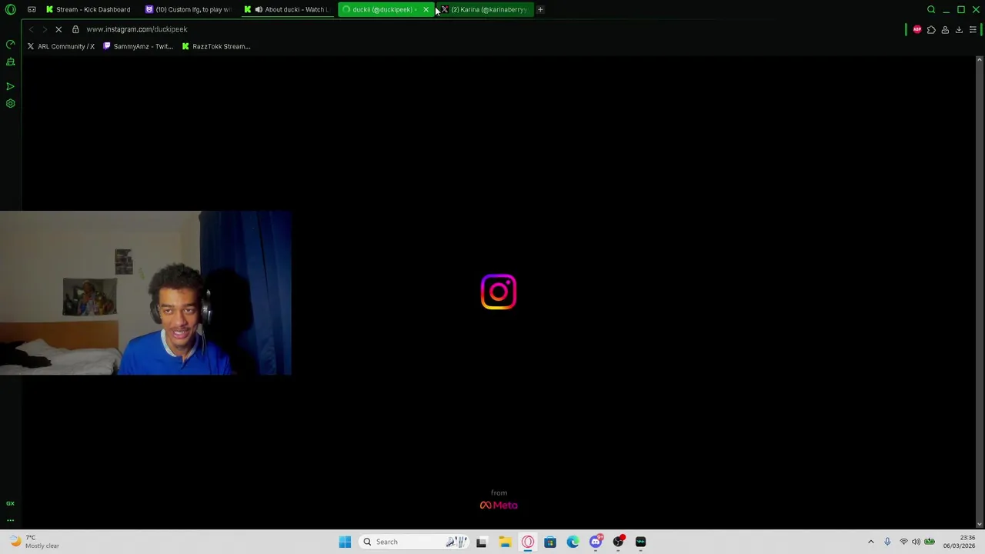Open the profile account icon

945,29
